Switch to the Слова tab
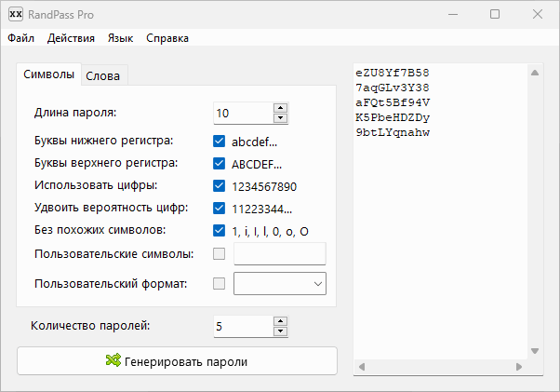Screen dimensions: 560x392 click(103, 75)
